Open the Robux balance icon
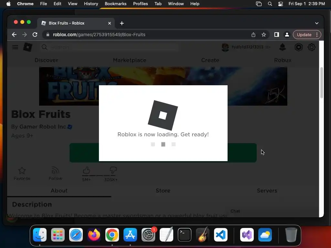331x248 pixels. (298, 47)
